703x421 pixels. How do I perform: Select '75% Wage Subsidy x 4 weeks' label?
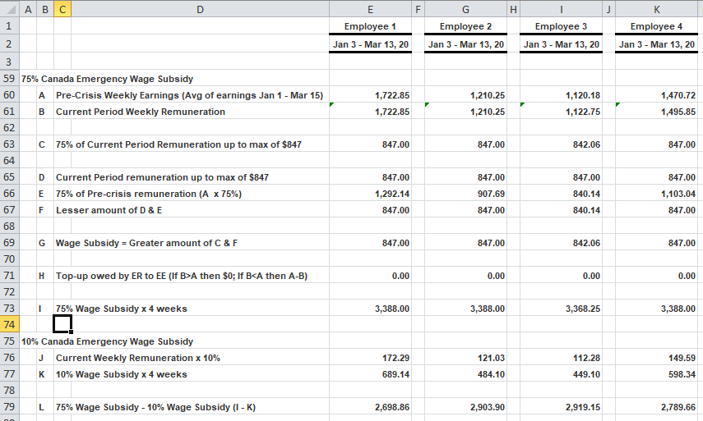tap(121, 309)
